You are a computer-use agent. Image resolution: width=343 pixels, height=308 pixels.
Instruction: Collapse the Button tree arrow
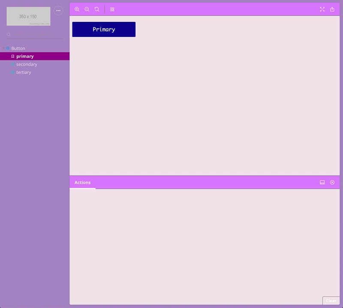point(3,48)
